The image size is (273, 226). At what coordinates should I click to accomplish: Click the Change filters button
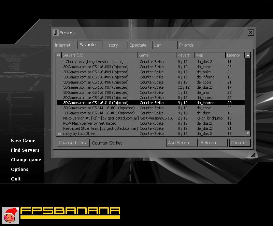tap(73, 143)
